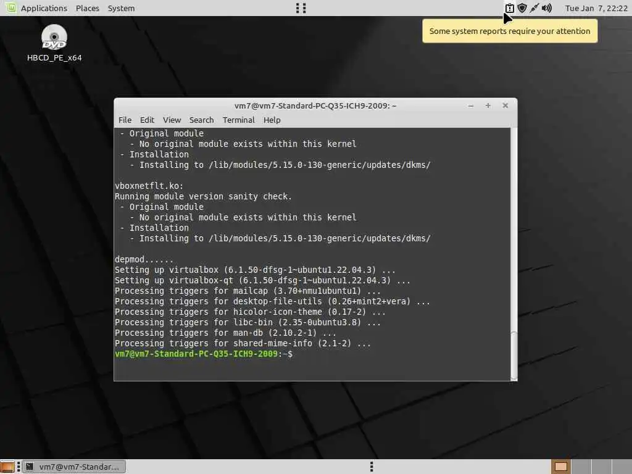Screen dimensions: 632x474
Task: Click the clock showing Tue Jan 7, 22:22
Action: (596, 8)
